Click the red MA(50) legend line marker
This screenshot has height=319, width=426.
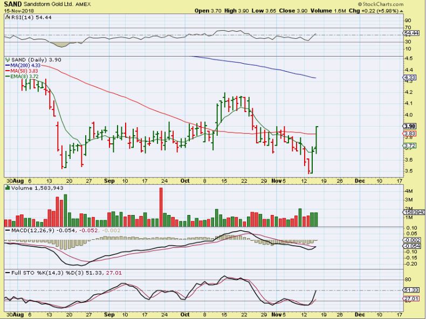click(x=8, y=71)
